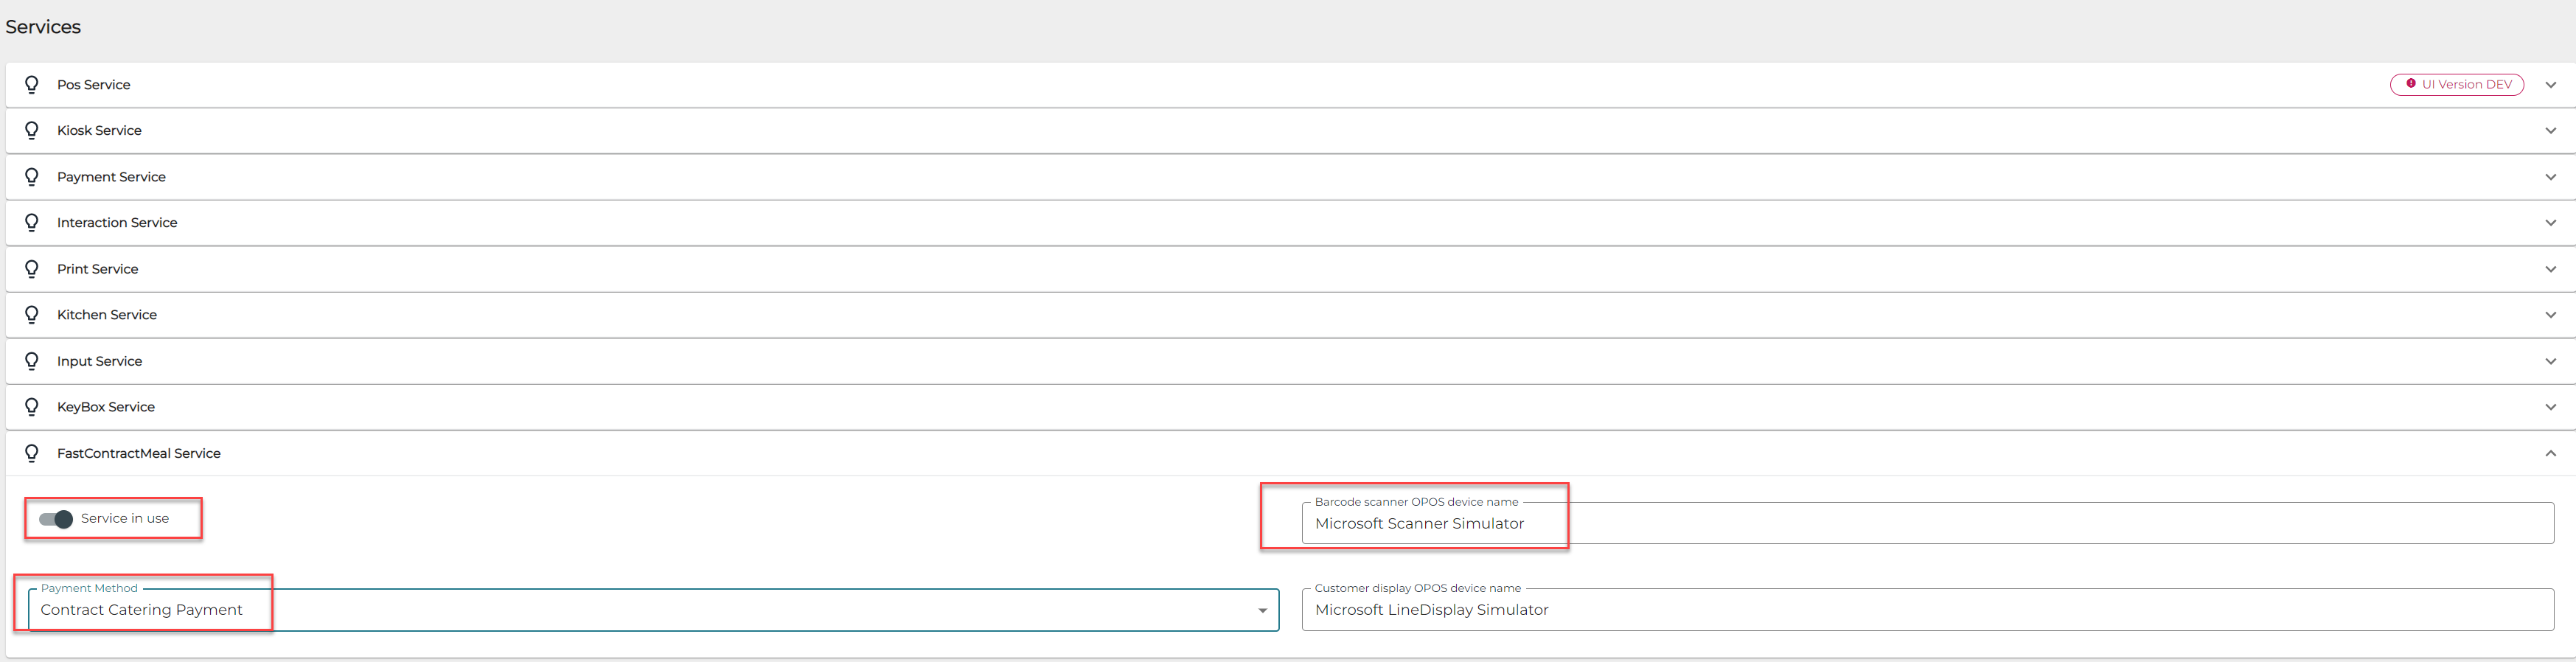Viewport: 2576px width, 662px height.
Task: Click the lightbulb icon beside FastContractMeal Service
Action: (x=32, y=453)
